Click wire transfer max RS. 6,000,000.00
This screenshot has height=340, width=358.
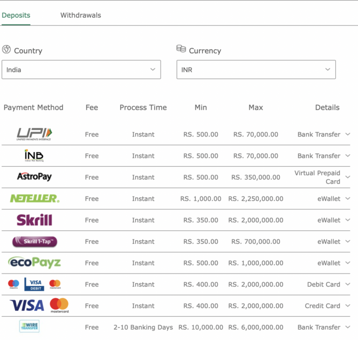[256, 327]
